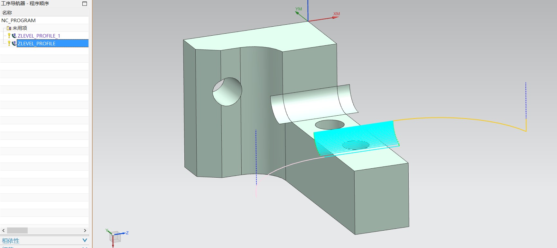This screenshot has width=557, height=248.
Task: Click navigator scrollbar left arrow
Action: pyautogui.click(x=4, y=230)
